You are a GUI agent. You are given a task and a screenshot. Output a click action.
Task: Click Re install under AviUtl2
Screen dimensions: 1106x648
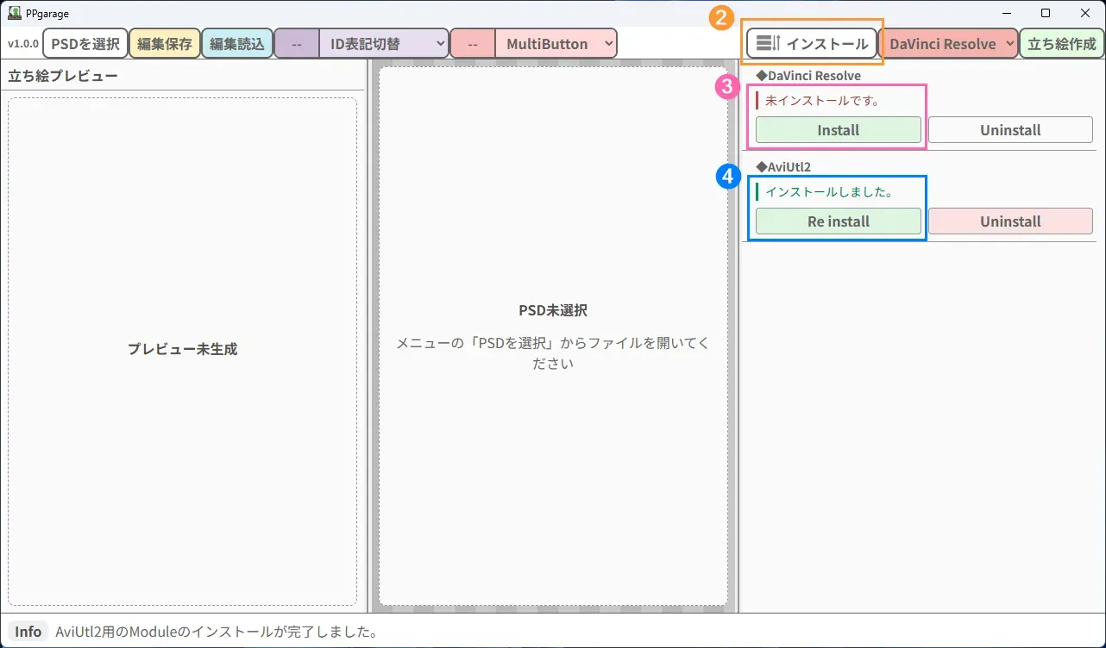(839, 221)
